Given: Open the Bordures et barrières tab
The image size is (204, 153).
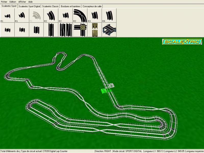Looking at the screenshot, I should pyautogui.click(x=71, y=6).
